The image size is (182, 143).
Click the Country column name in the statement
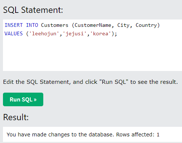pyautogui.click(x=146, y=25)
